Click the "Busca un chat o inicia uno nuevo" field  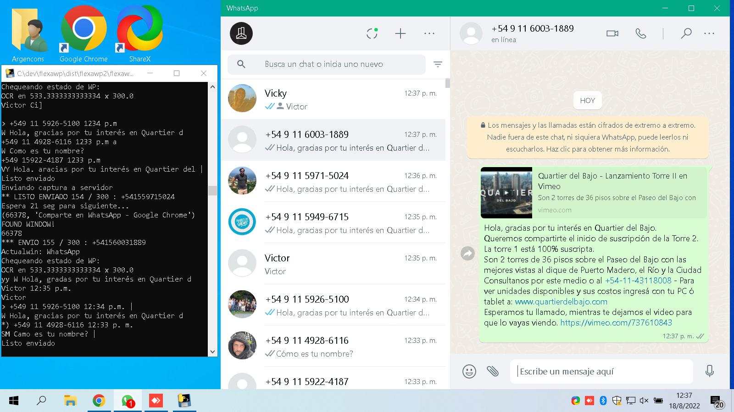point(327,64)
